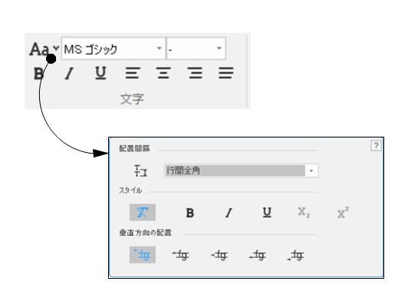Viewport: 398px width, 288px height.
Task: Select the clear text style icon
Action: (x=143, y=212)
